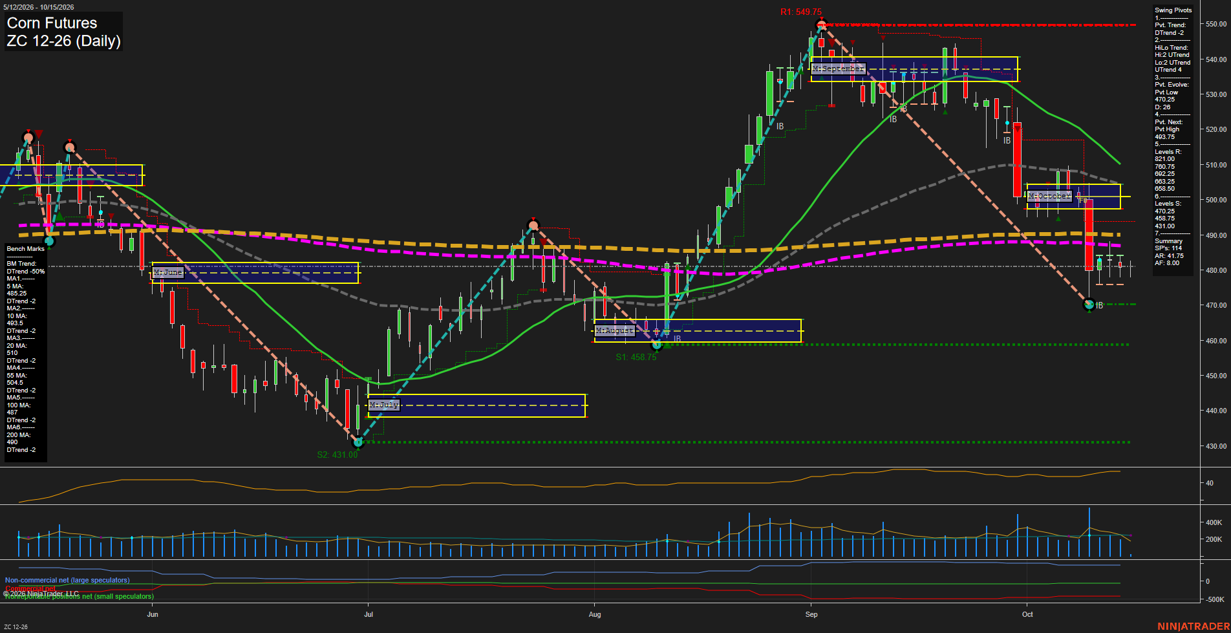Select the August swing low pivot circle at 458.75
Screen dimensions: 1231x633
(657, 345)
